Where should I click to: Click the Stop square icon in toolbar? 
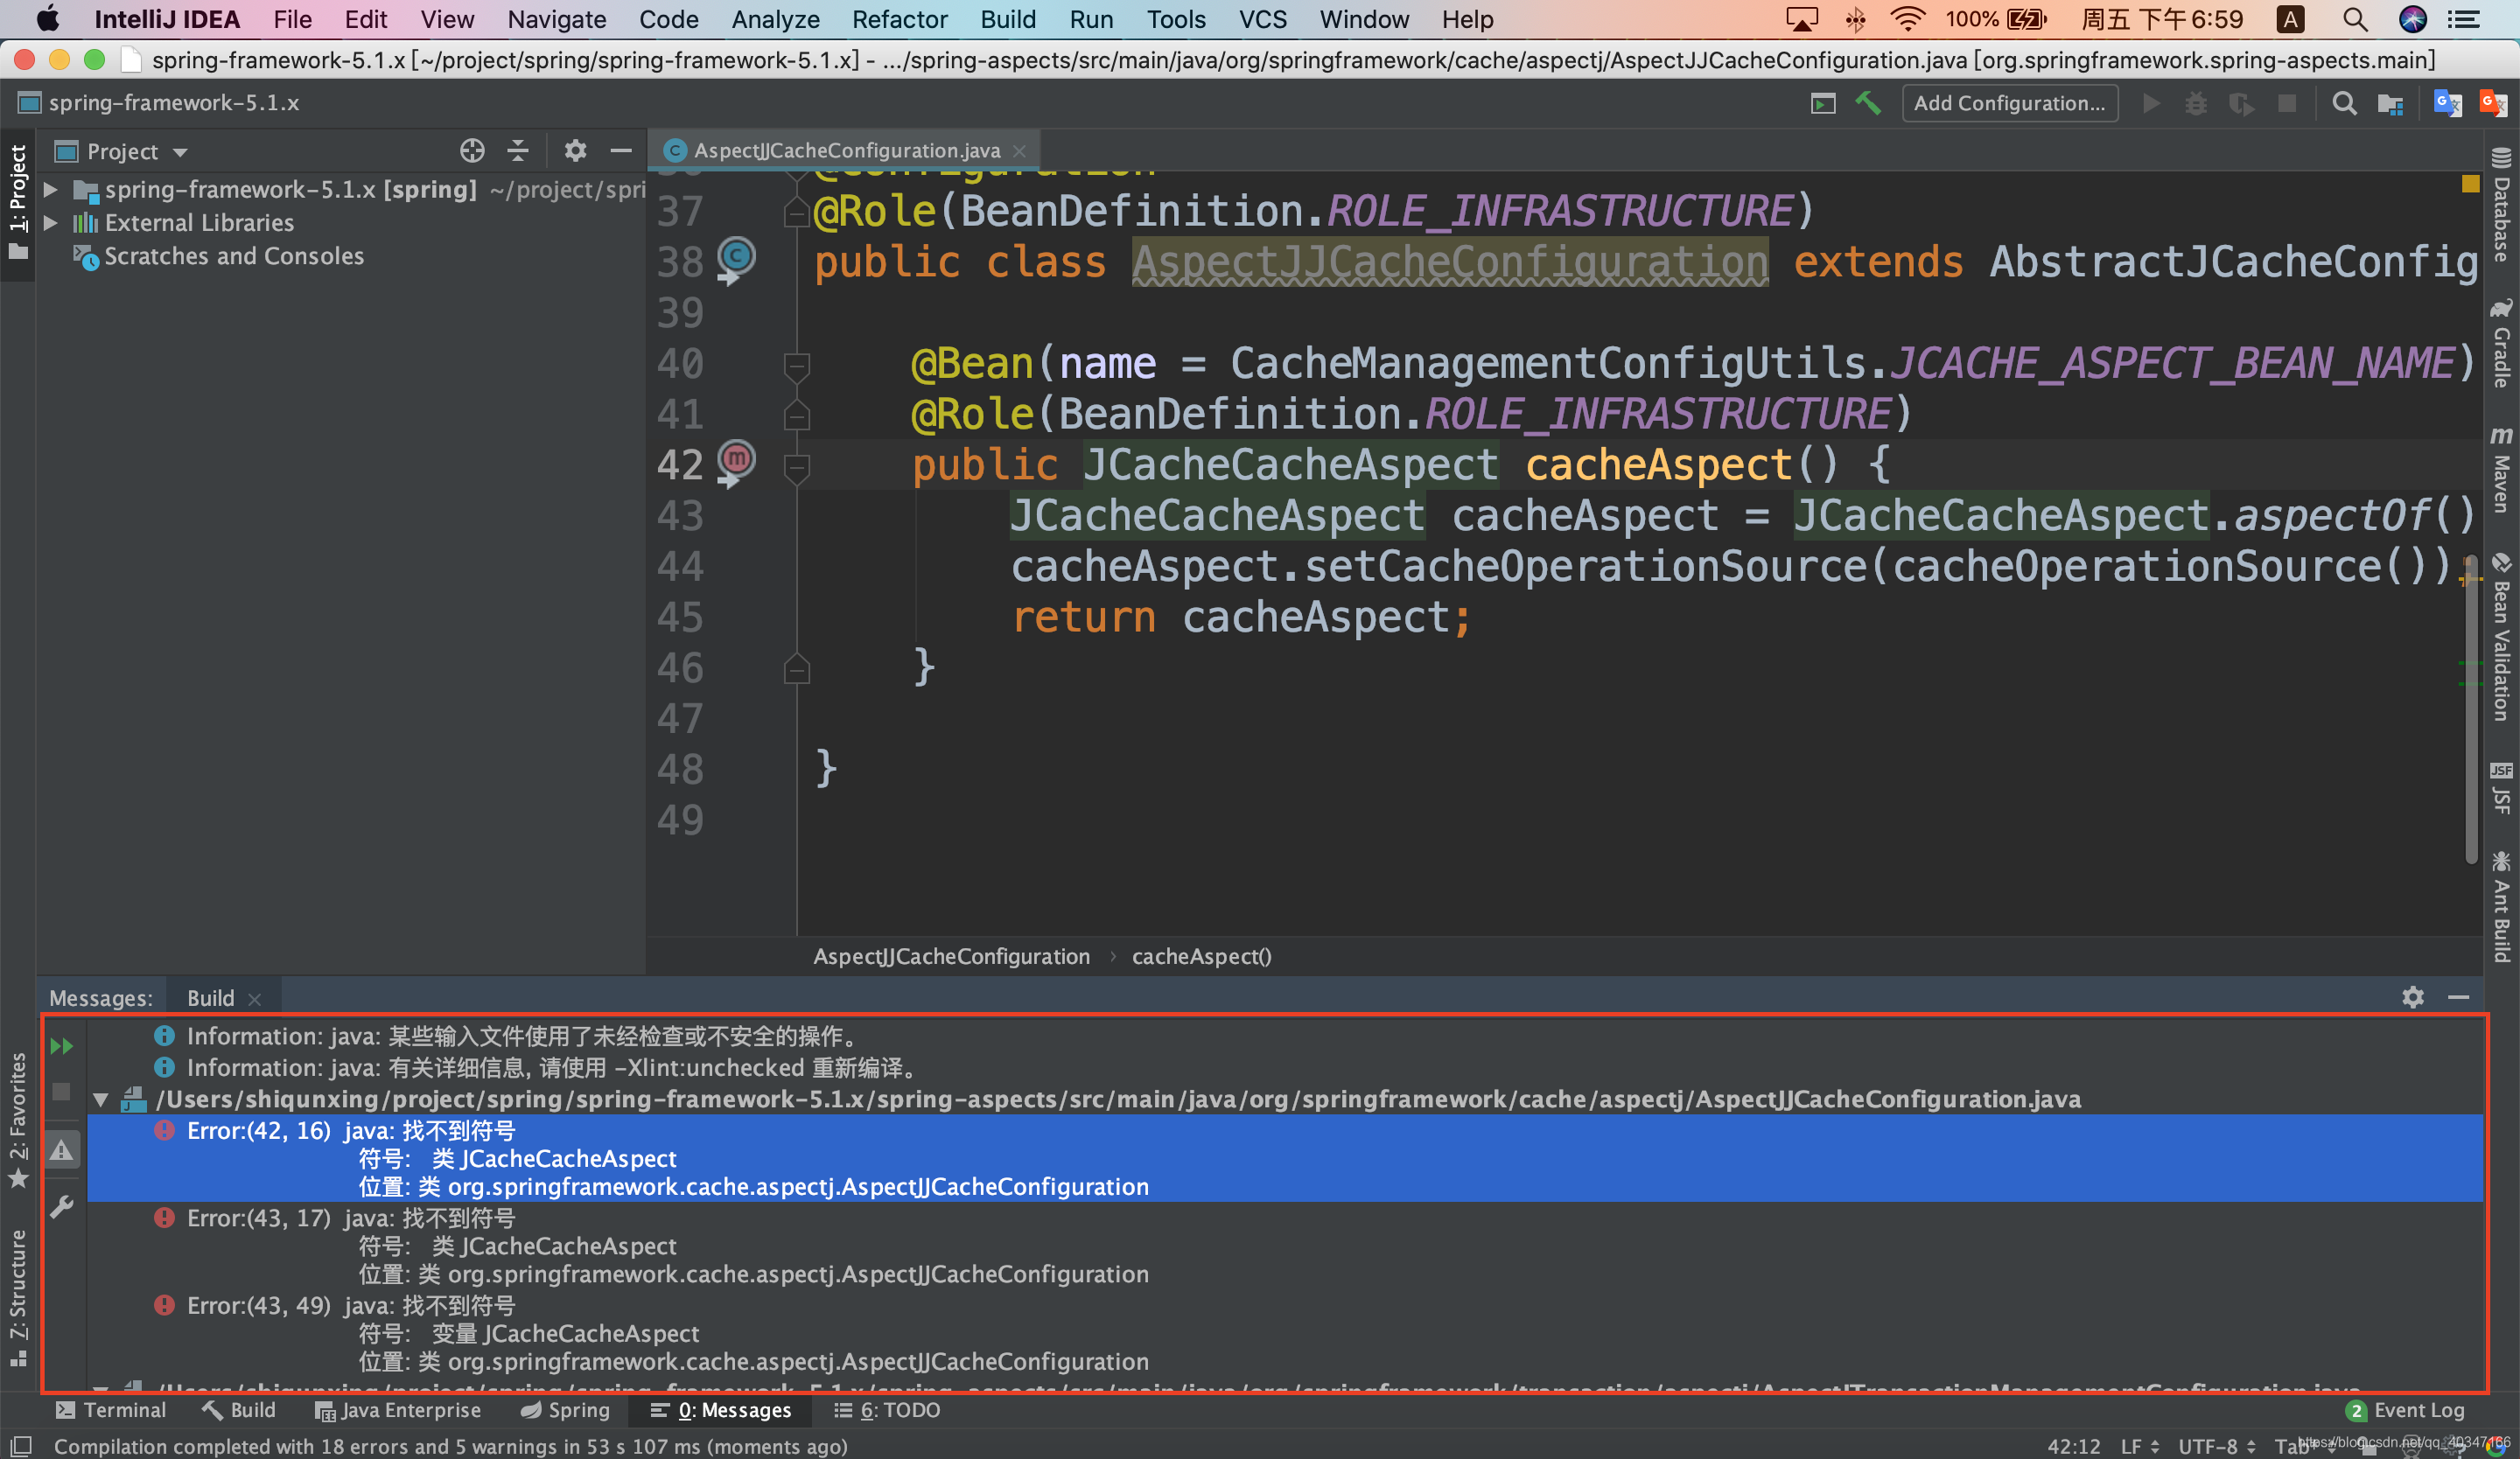click(2287, 104)
